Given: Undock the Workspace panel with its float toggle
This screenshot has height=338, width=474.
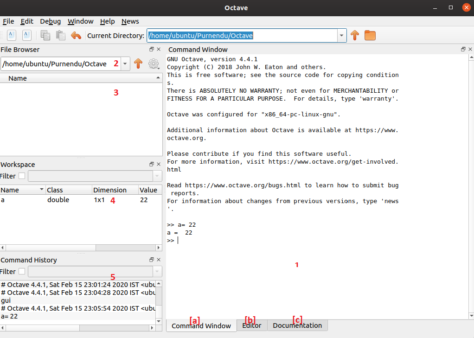Looking at the screenshot, I should click(x=151, y=164).
